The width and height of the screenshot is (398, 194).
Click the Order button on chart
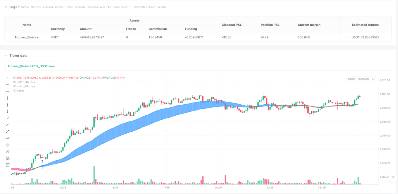click(351, 79)
